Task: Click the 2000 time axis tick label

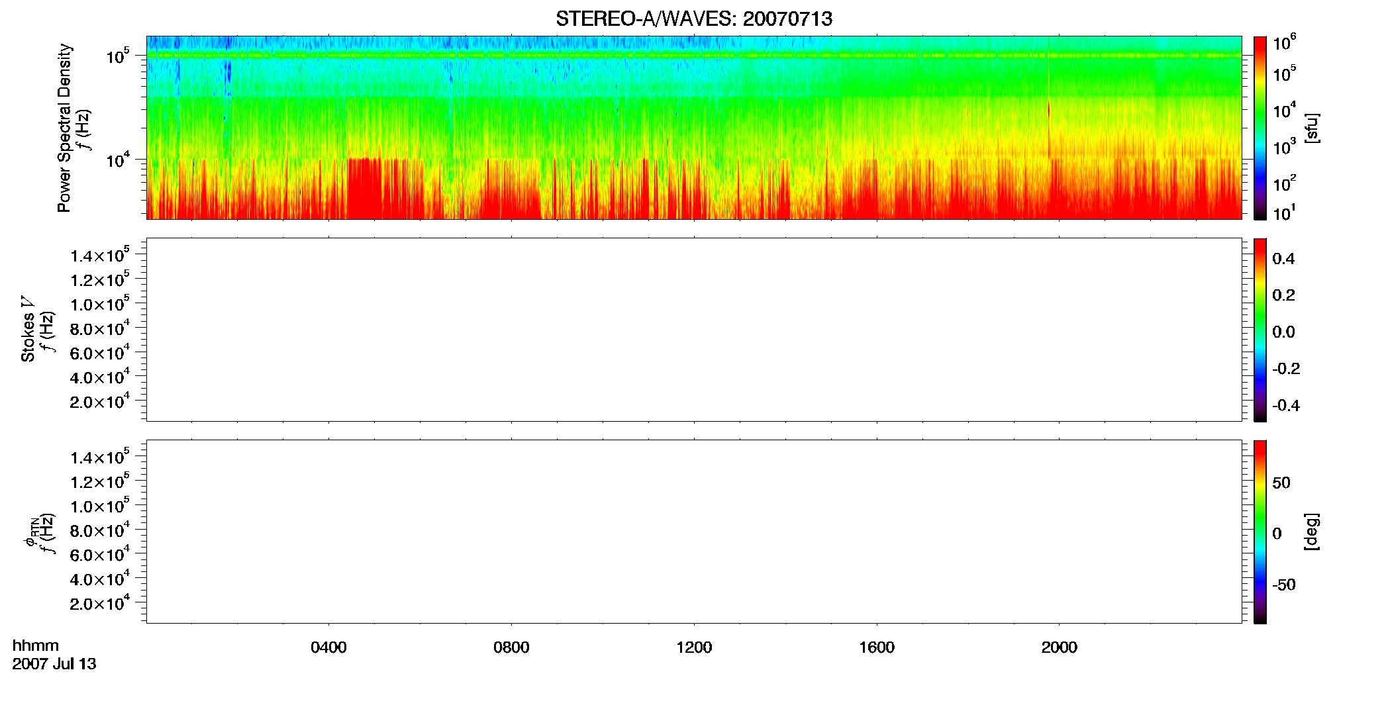Action: tap(1060, 647)
